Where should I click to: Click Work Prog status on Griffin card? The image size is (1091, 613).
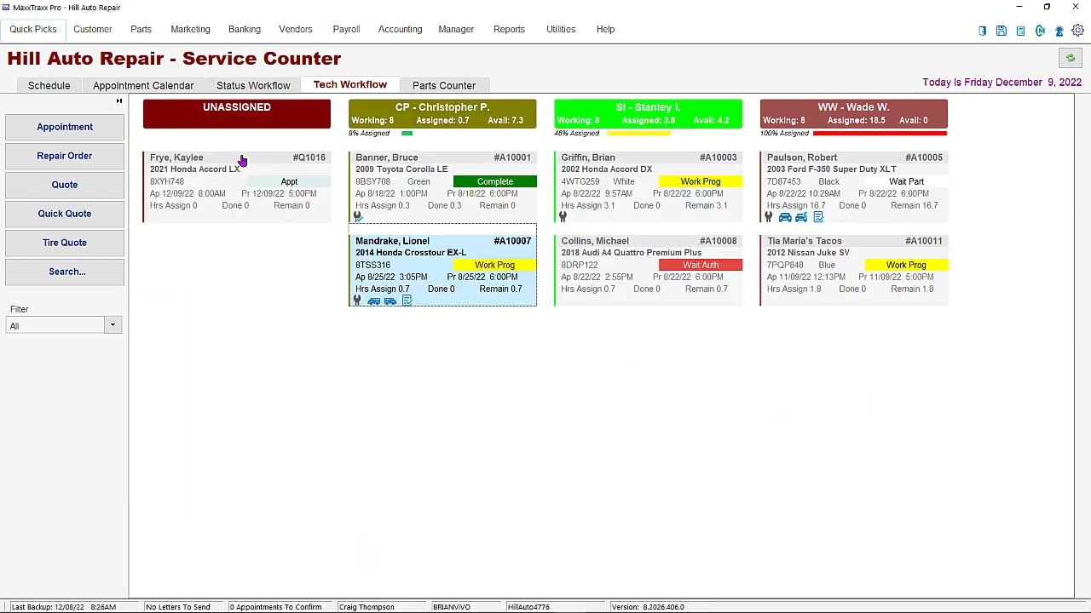pyautogui.click(x=701, y=181)
